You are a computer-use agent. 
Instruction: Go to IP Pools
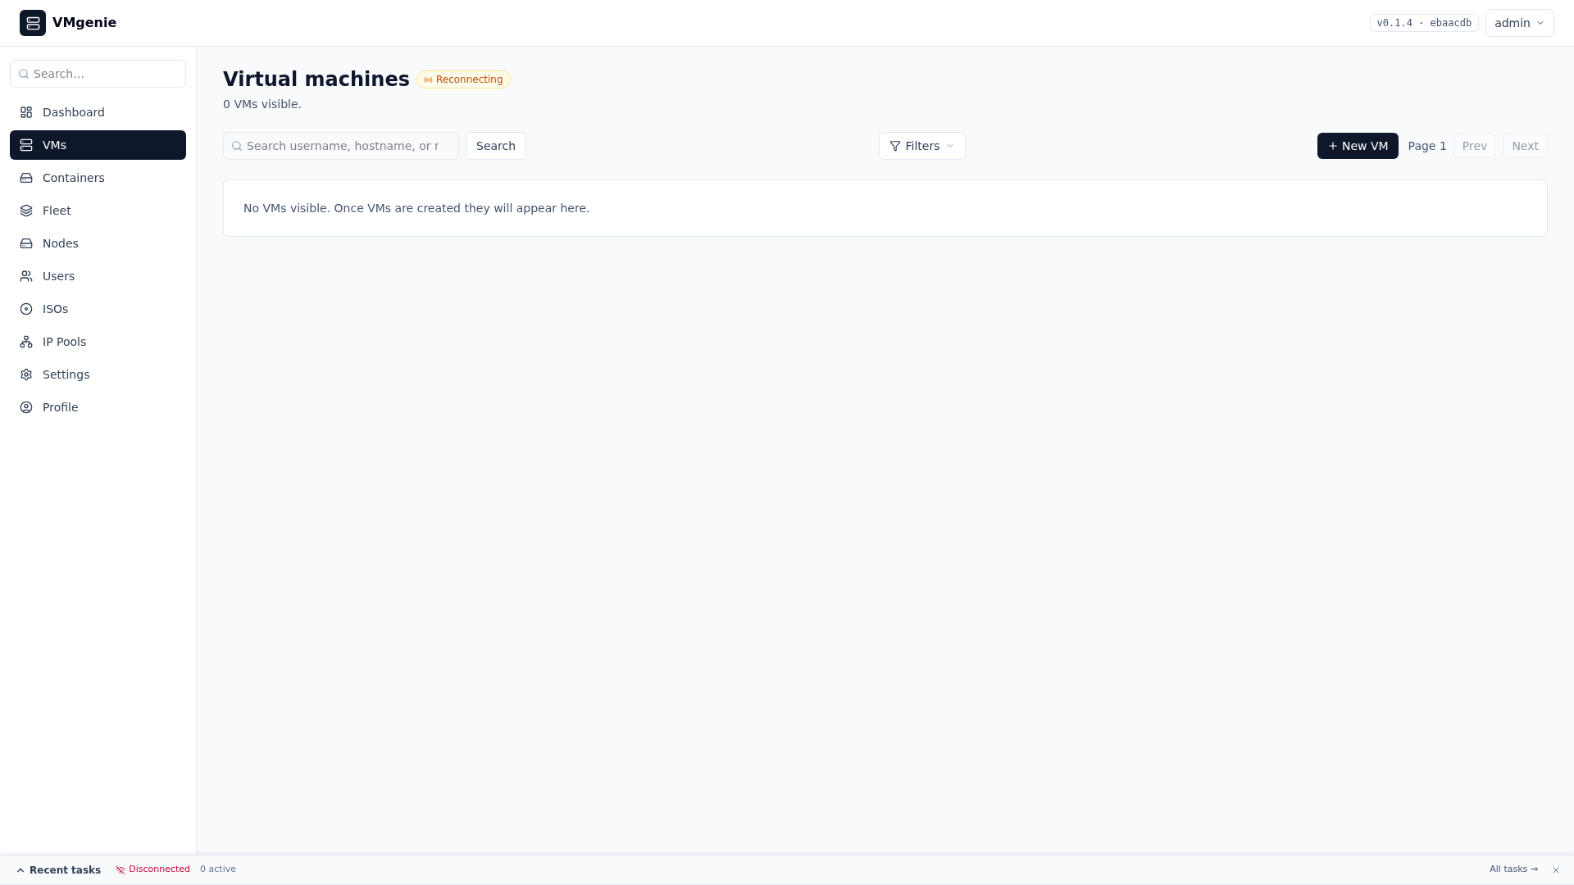click(x=98, y=342)
